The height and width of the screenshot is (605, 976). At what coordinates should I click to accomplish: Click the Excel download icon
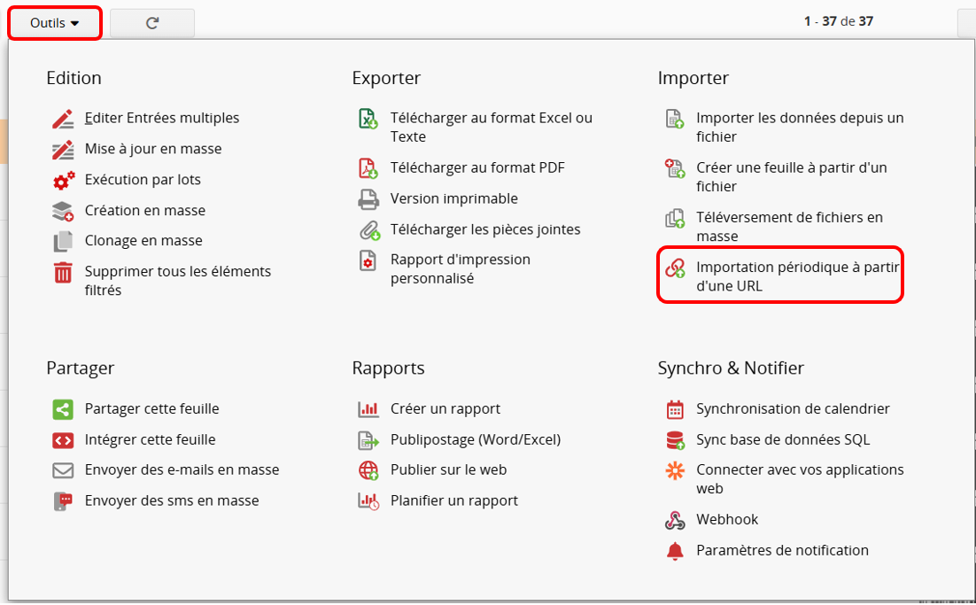[x=368, y=119]
